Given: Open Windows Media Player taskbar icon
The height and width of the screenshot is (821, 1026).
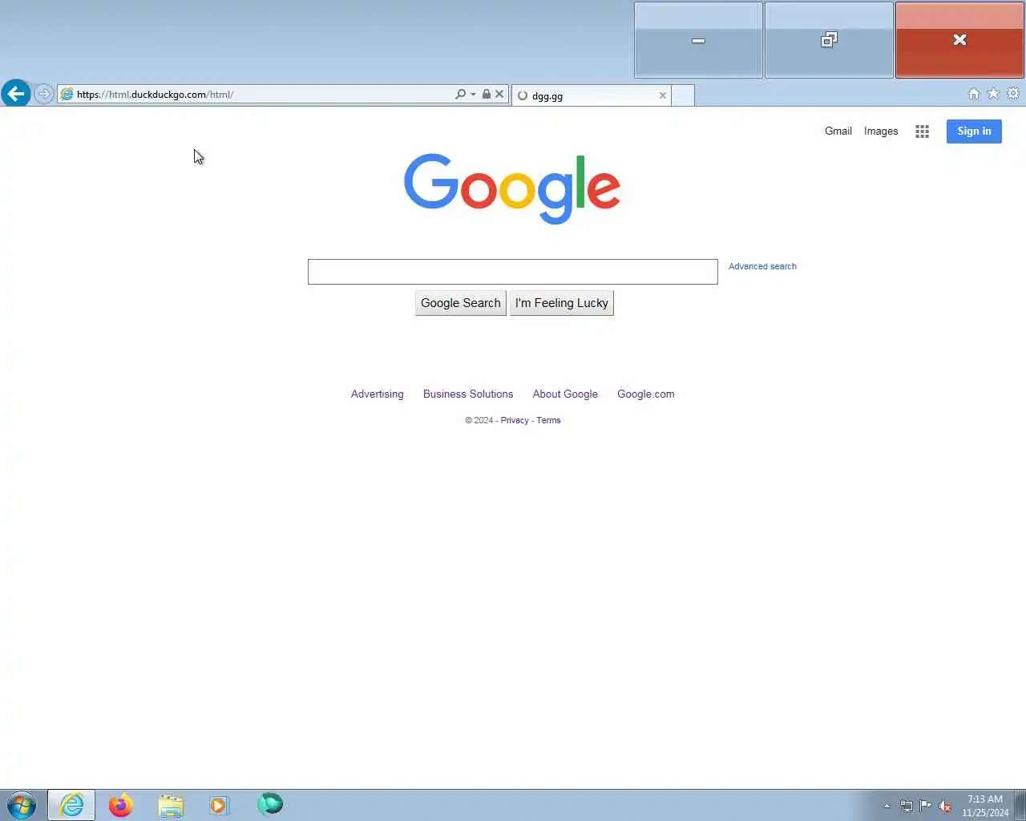Looking at the screenshot, I should 220,805.
